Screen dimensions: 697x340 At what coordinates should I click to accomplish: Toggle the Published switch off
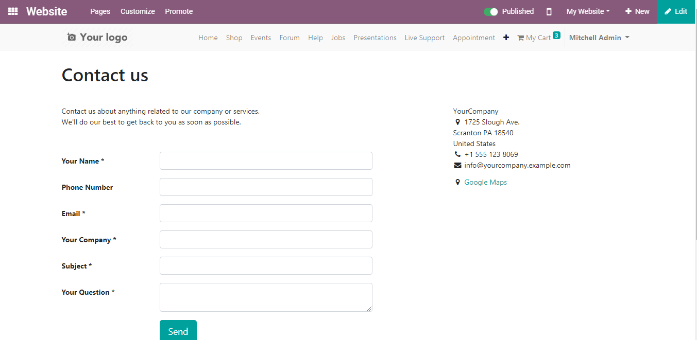(491, 11)
